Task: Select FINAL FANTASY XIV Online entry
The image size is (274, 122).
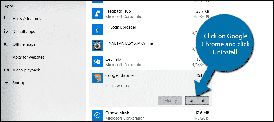Action: pos(129,43)
